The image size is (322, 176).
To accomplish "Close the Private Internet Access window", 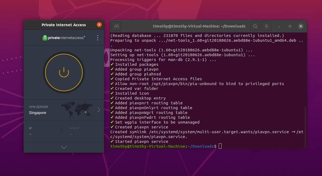I will pyautogui.click(x=99, y=25).
